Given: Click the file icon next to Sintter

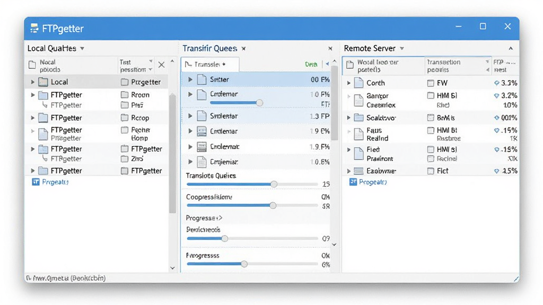Looking at the screenshot, I should [x=202, y=79].
